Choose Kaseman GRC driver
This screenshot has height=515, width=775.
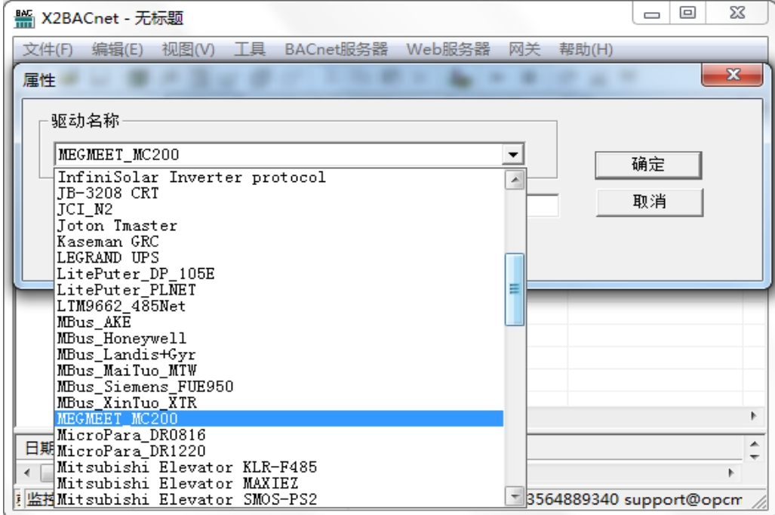tap(279, 242)
